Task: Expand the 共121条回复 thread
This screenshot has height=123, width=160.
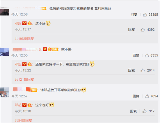Action: (x=24, y=79)
